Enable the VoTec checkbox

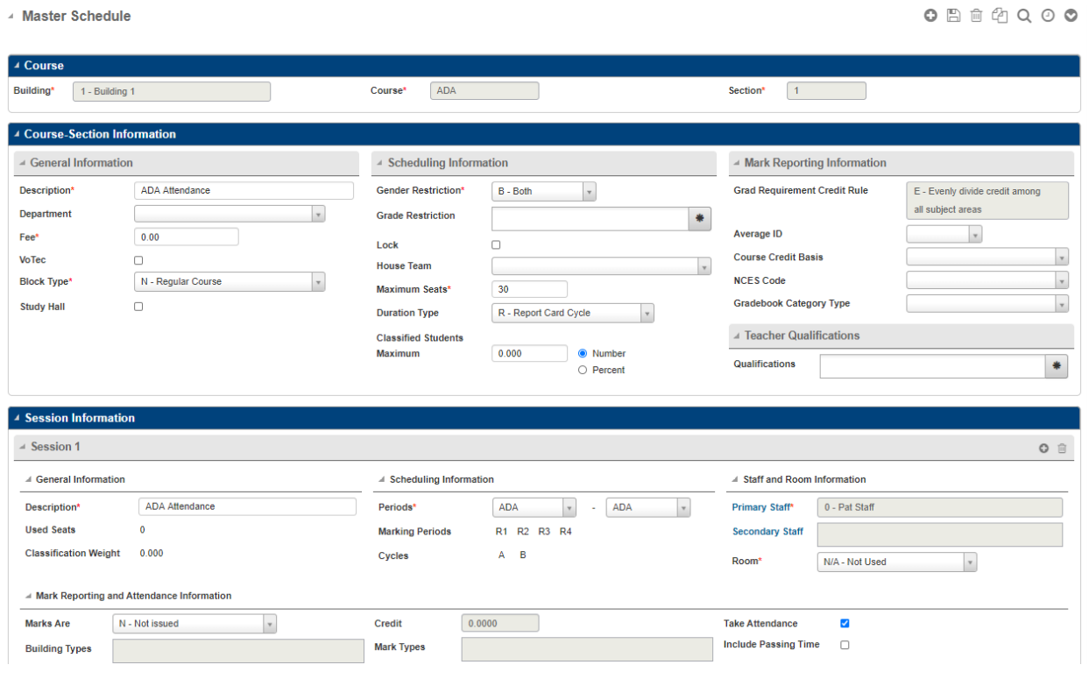coord(138,260)
